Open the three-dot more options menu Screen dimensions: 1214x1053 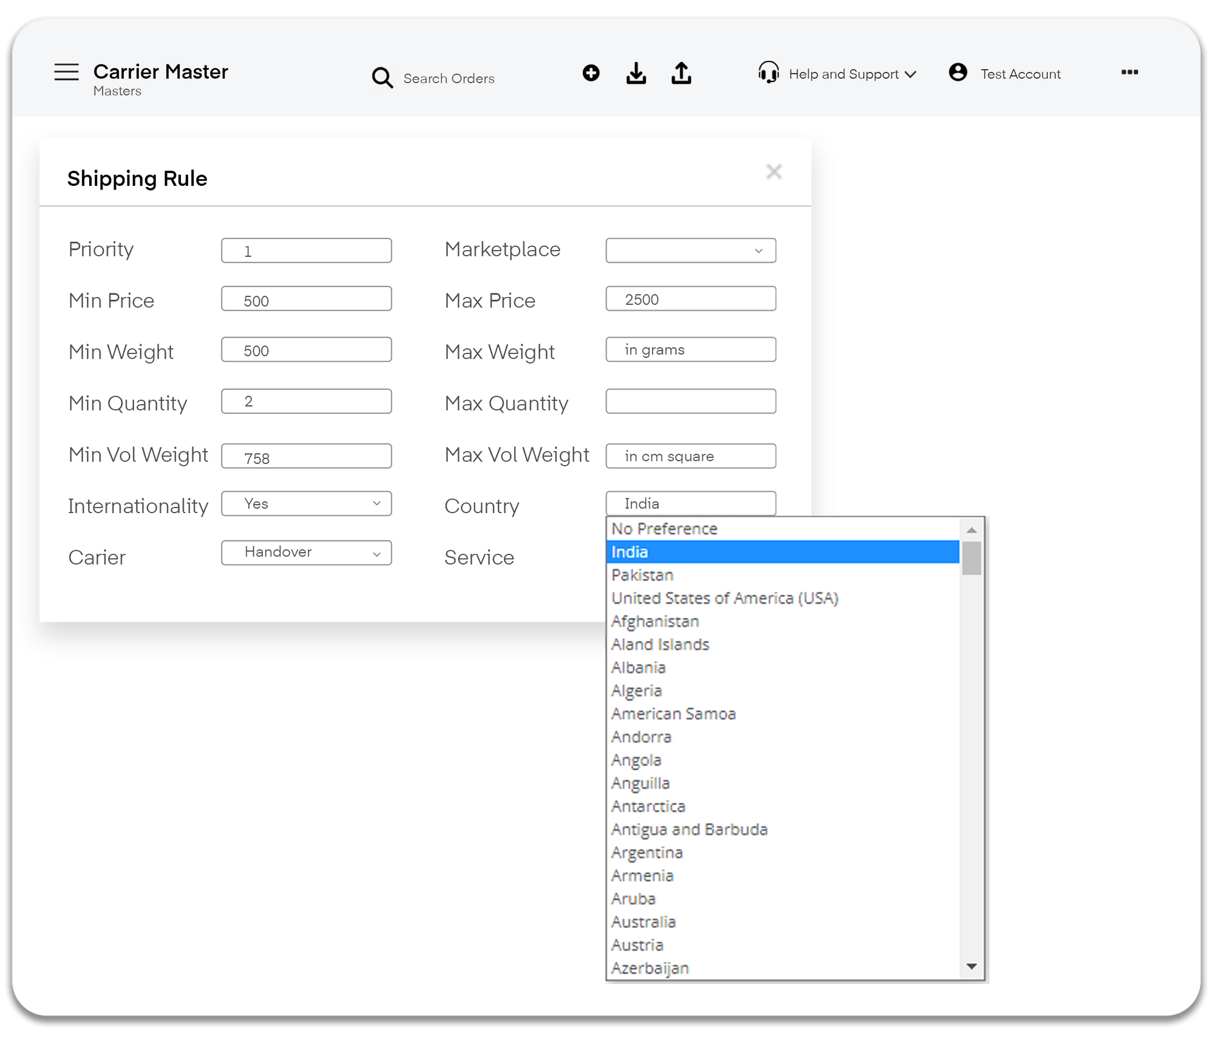pos(1129,72)
